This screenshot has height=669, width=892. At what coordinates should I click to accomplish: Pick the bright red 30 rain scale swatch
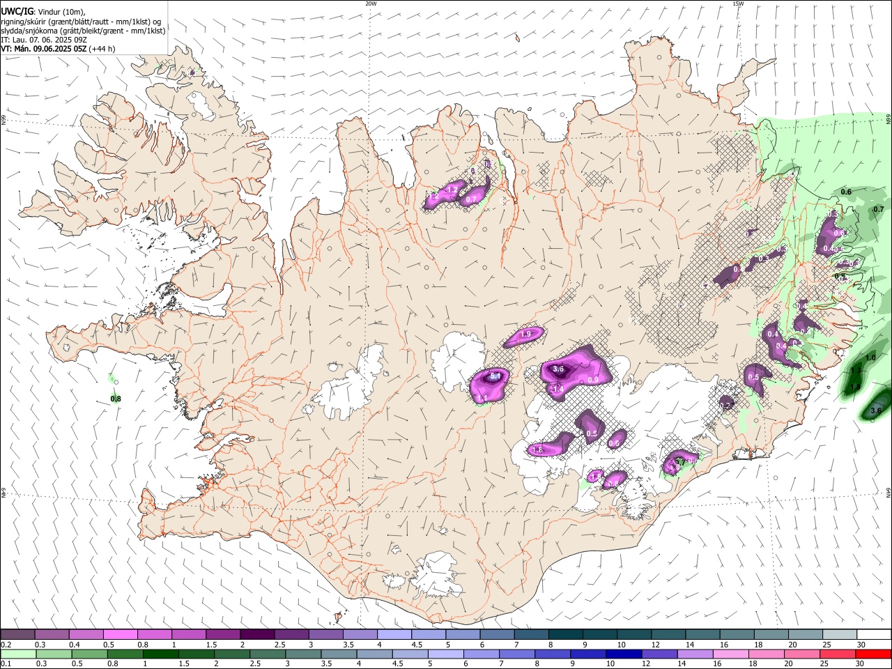click(872, 654)
